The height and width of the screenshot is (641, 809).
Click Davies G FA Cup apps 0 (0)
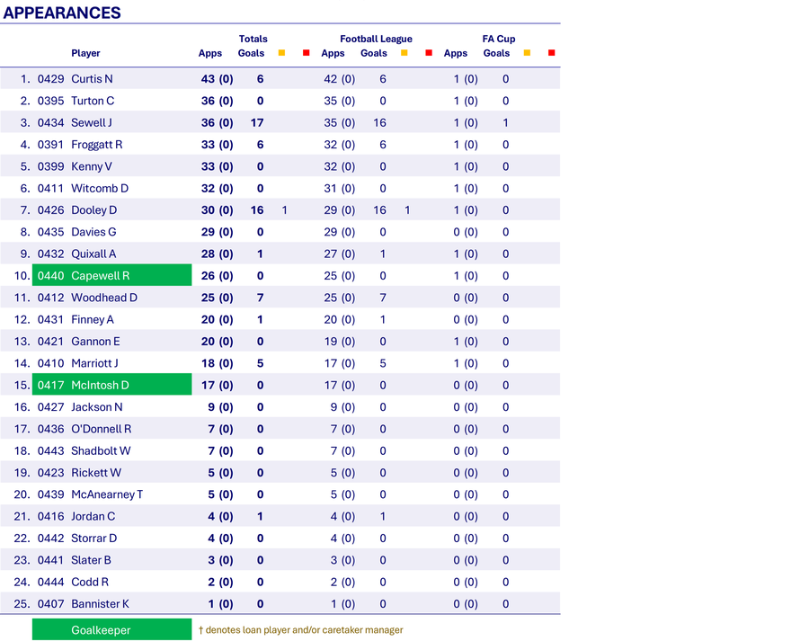466,232
